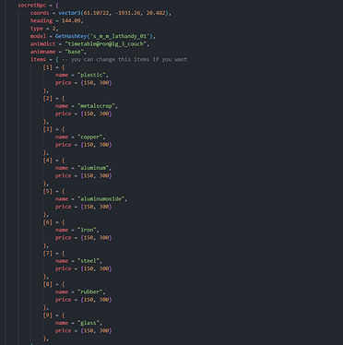Click the "rubber" item name string
343x345 pixels.
click(89, 291)
